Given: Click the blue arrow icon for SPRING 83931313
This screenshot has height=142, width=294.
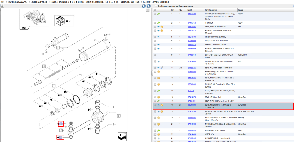Looking at the screenshot, I should (x=159, y=45).
